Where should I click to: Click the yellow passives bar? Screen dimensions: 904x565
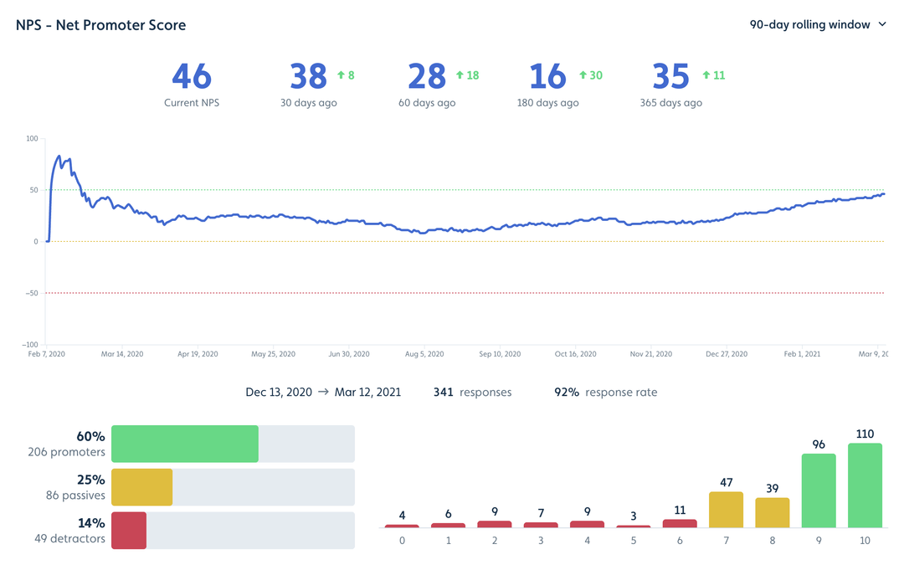click(142, 486)
